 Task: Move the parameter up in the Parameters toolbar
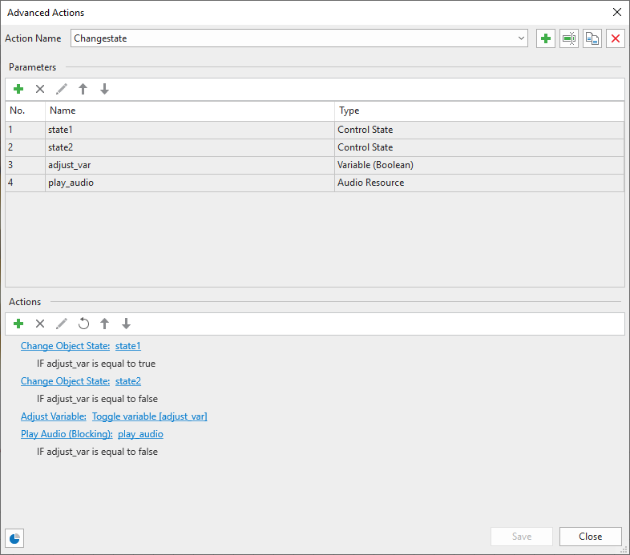[83, 89]
